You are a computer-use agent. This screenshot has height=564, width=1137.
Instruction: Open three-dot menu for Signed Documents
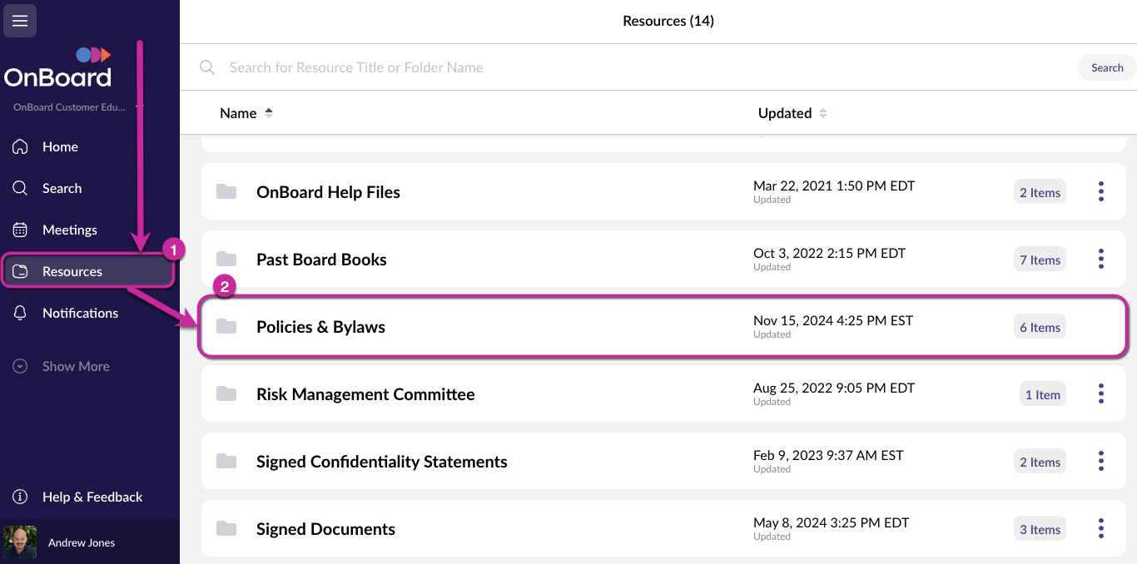point(1100,529)
